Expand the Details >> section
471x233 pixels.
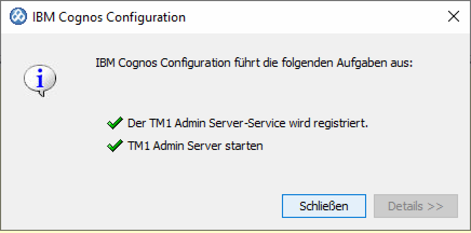coord(415,206)
